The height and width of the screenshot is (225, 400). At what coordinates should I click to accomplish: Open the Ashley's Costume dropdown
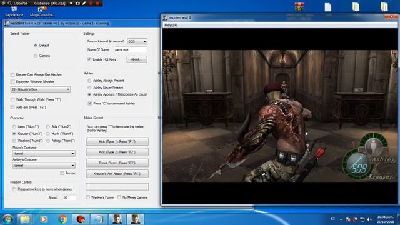click(x=44, y=165)
